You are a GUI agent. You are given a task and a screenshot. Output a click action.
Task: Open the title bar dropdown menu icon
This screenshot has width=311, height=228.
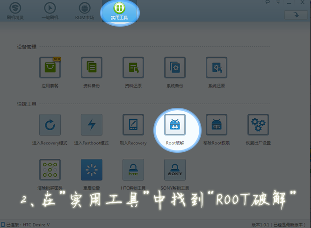point(278,2)
